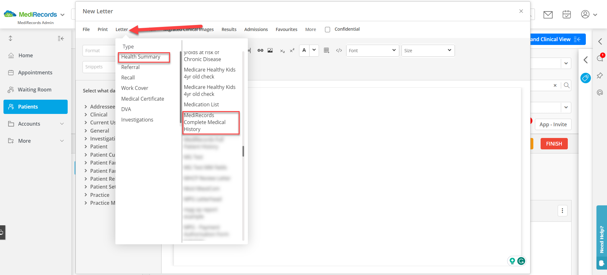Open the Need Help? tab

pyautogui.click(x=602, y=237)
